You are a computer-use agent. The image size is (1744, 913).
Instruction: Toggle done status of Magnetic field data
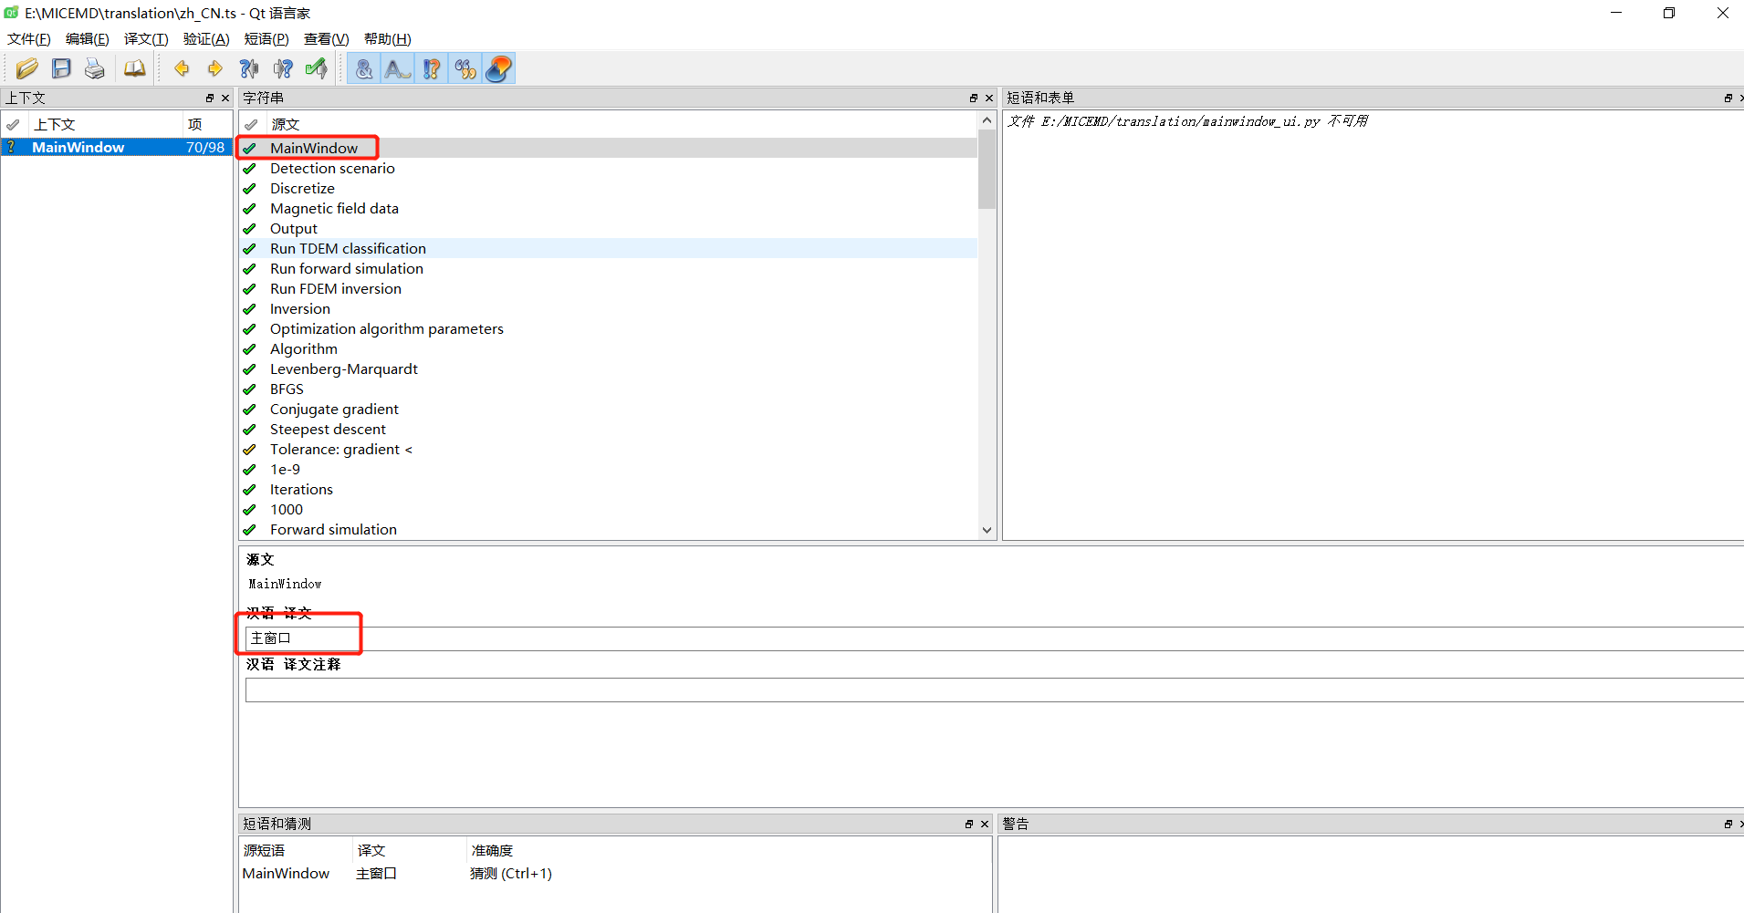point(249,208)
